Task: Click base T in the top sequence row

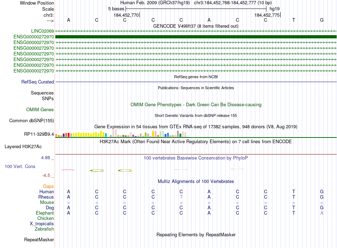Action: tap(294, 20)
